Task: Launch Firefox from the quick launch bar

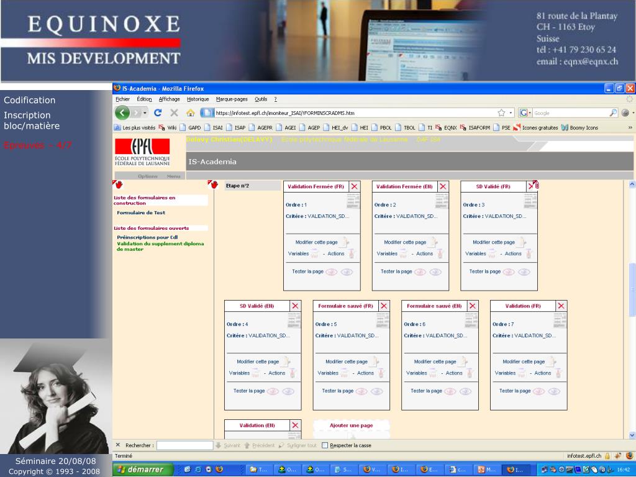Action: 219,470
